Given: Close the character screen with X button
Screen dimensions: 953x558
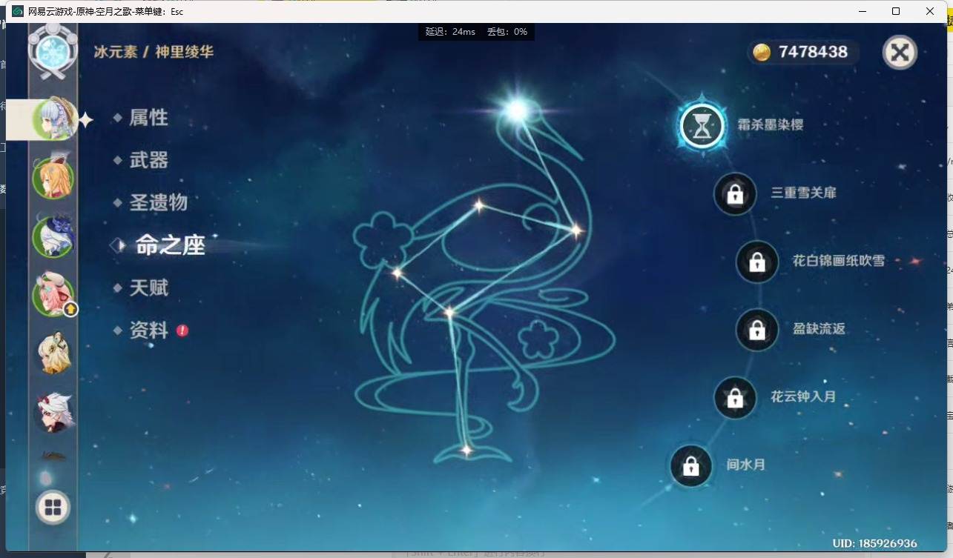Looking at the screenshot, I should (900, 53).
